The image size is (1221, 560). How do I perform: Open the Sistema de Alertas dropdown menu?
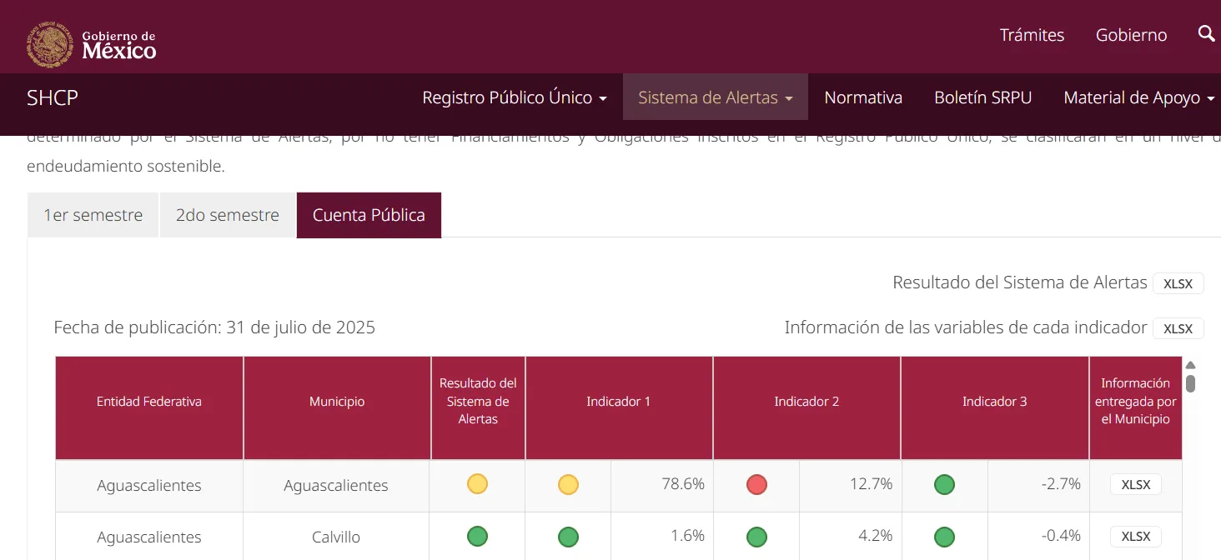[715, 97]
